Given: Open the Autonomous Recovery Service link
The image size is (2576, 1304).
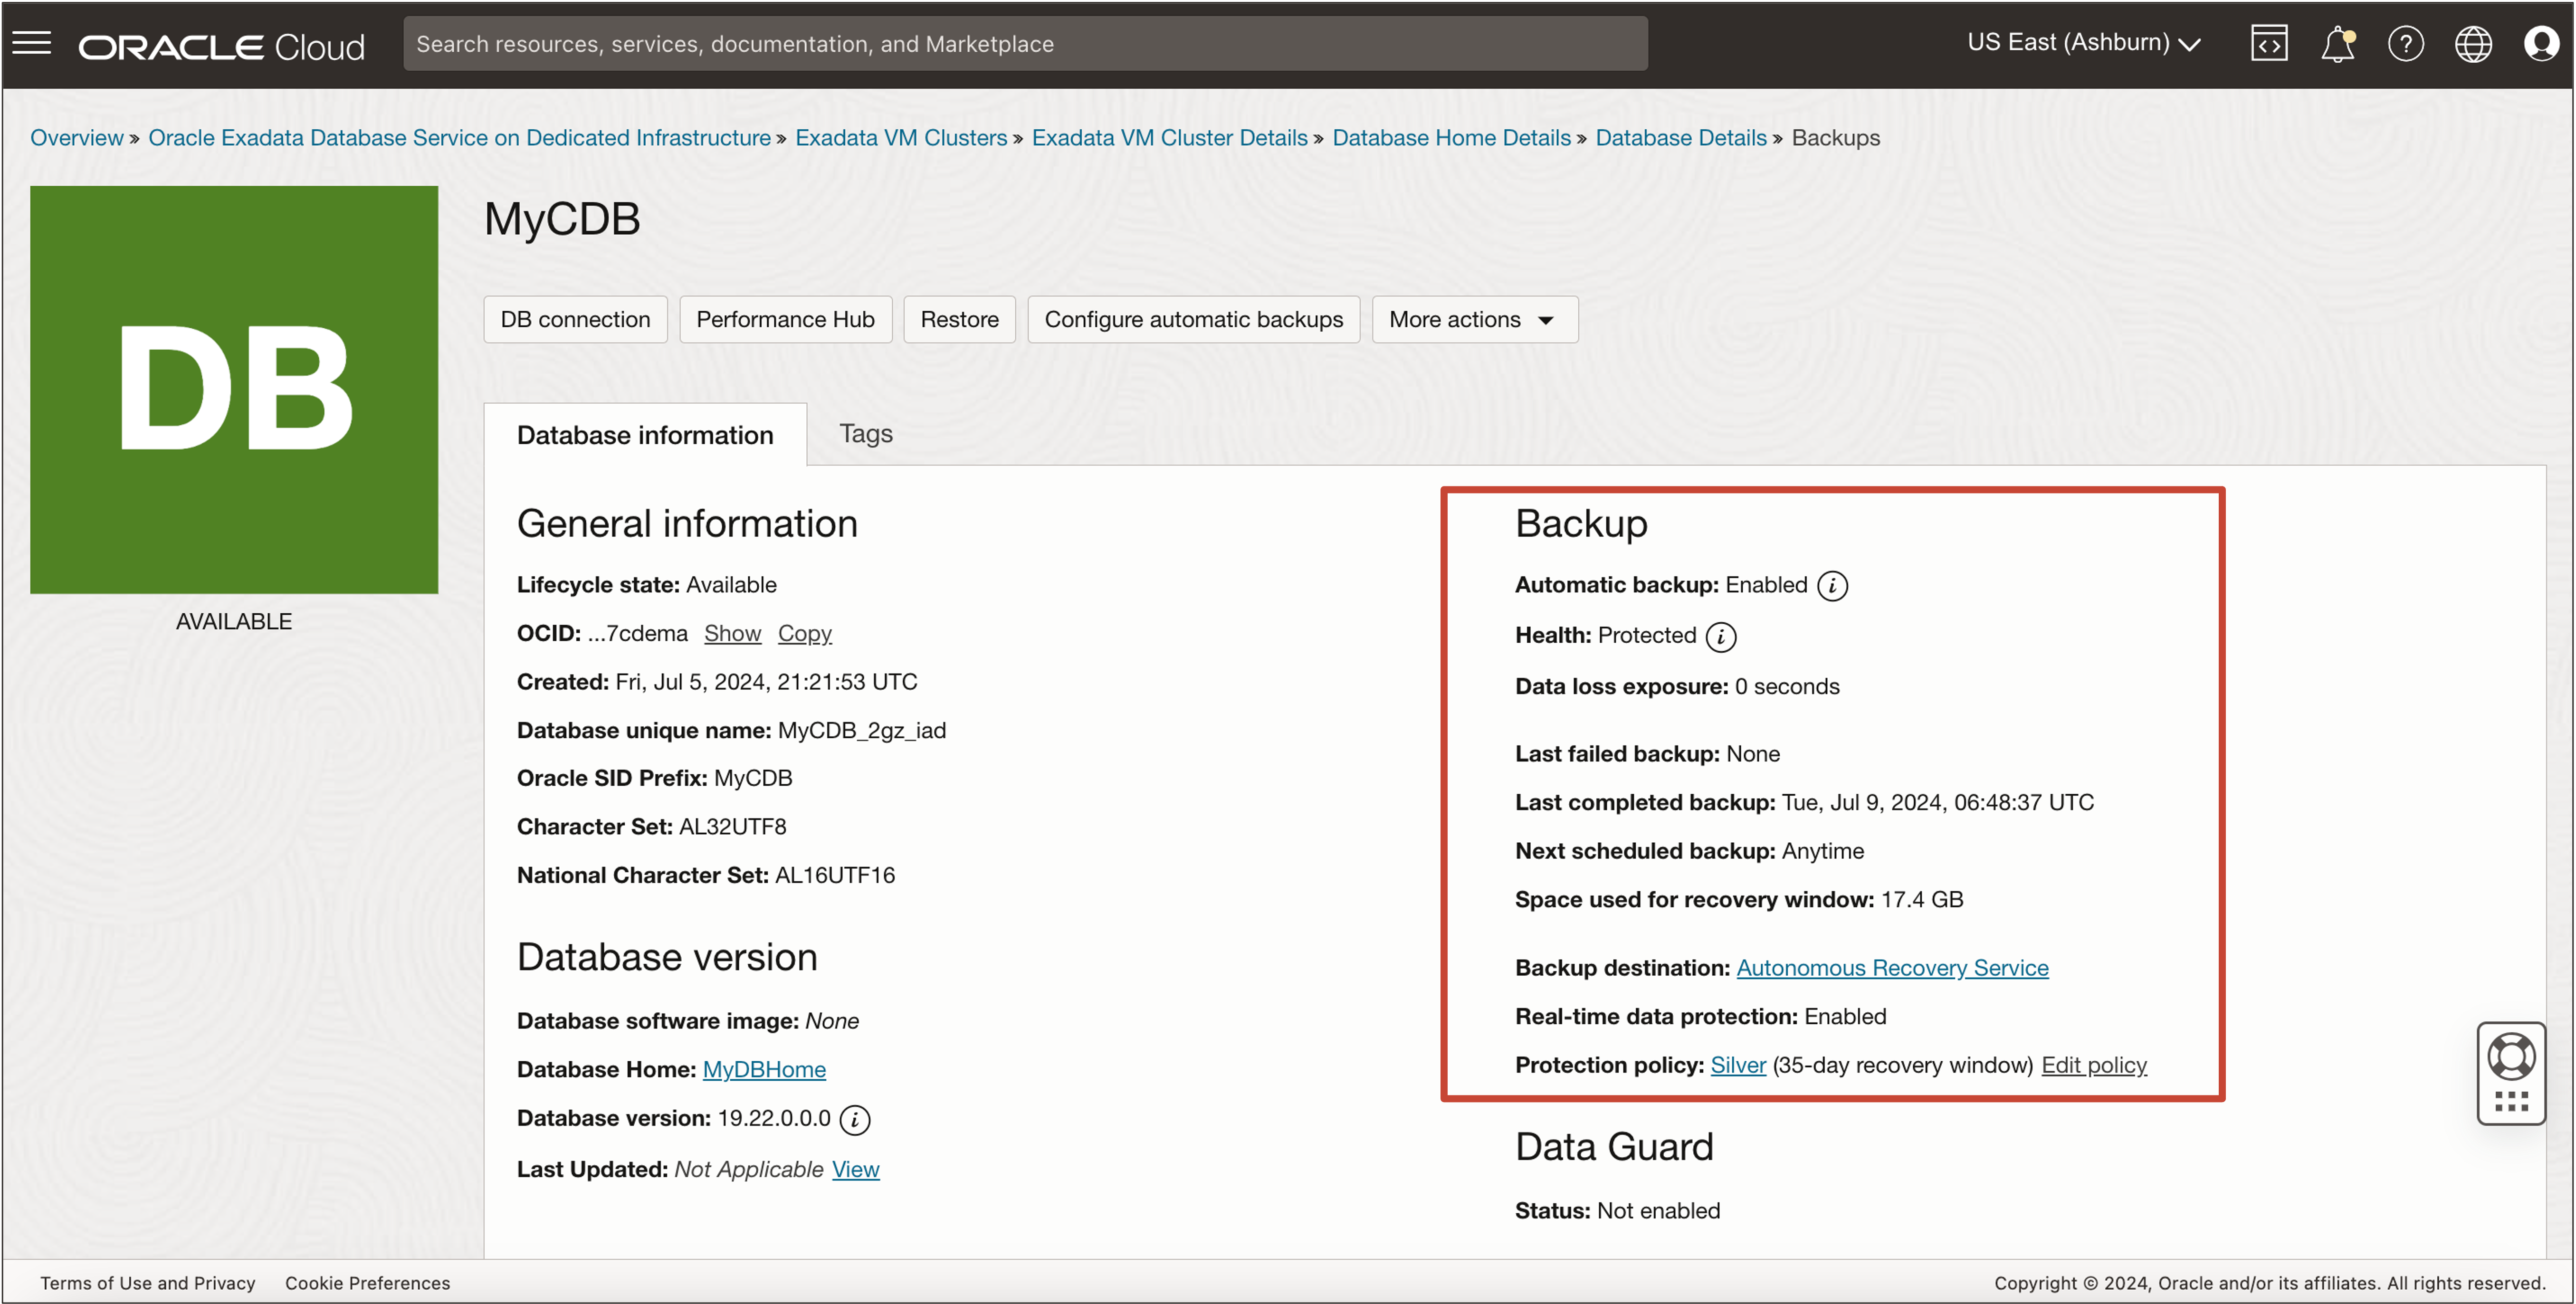Looking at the screenshot, I should coord(1892,968).
